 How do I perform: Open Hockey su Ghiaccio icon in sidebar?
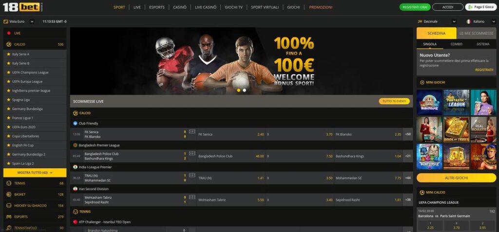coord(9,206)
